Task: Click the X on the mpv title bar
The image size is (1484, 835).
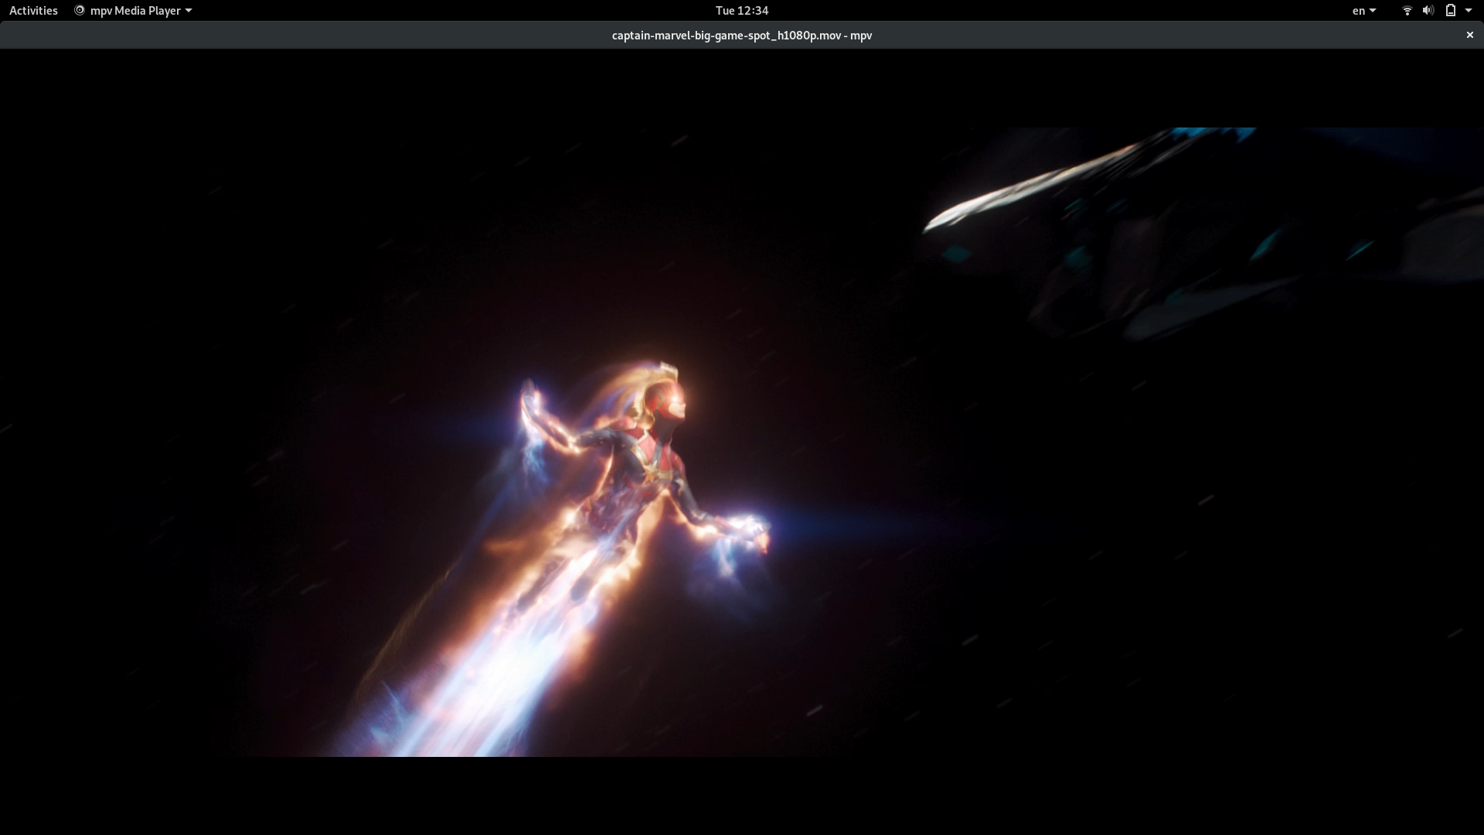Action: point(1469,35)
